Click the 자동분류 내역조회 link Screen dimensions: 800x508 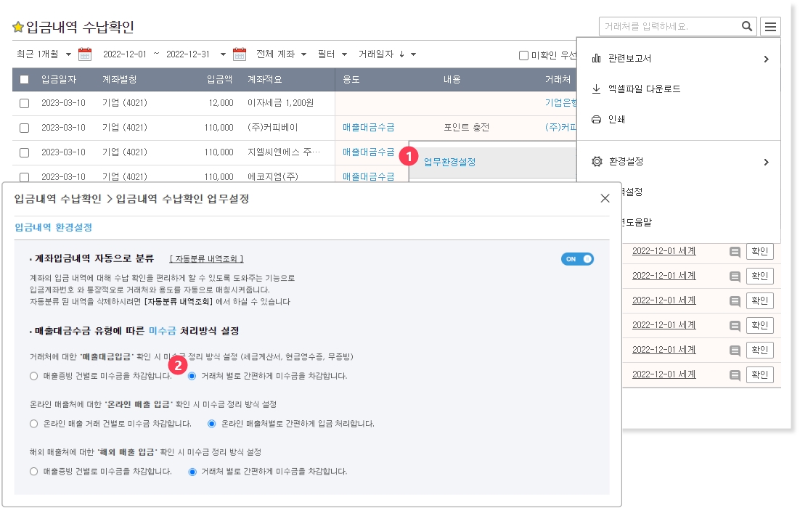click(x=206, y=259)
